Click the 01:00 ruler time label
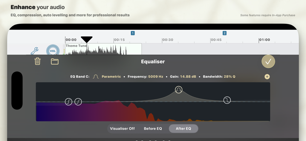This screenshot has width=306, height=141. coord(265,40)
